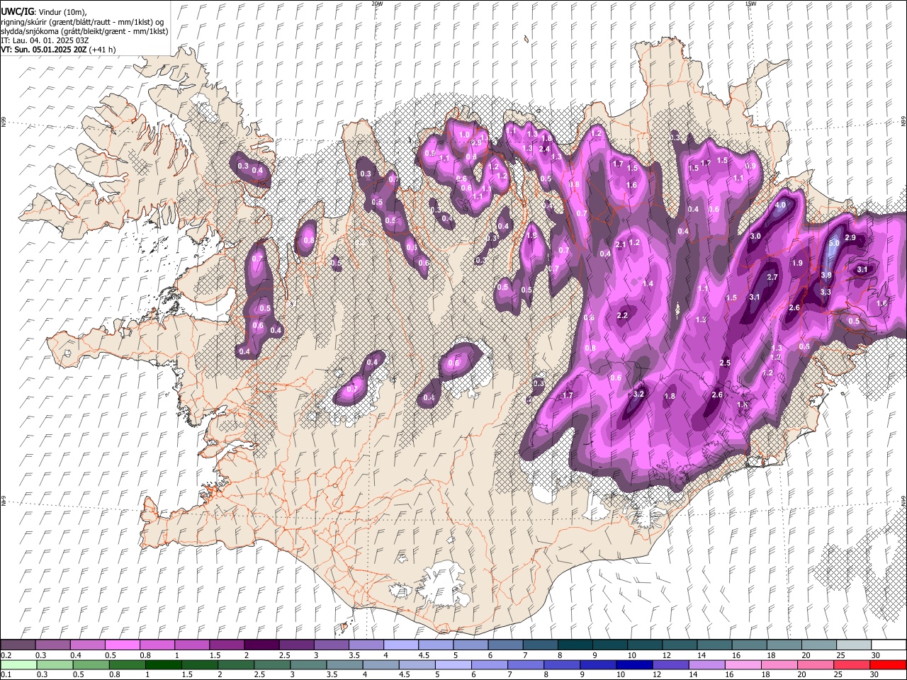The width and height of the screenshot is (907, 680).
Task: Click the 1.0 value in north Iceland
Action: (x=465, y=134)
